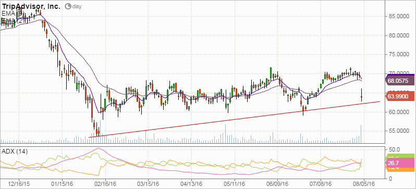The image size is (416, 189).
Task: Click the 05/11/16 date label
Action: tap(235, 183)
